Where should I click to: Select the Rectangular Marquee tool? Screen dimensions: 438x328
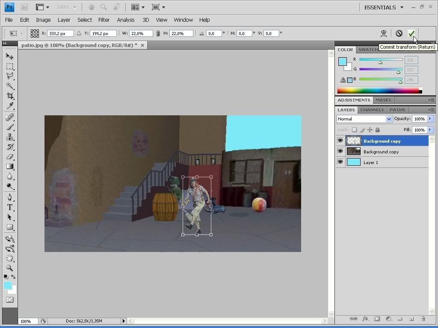(x=9, y=66)
